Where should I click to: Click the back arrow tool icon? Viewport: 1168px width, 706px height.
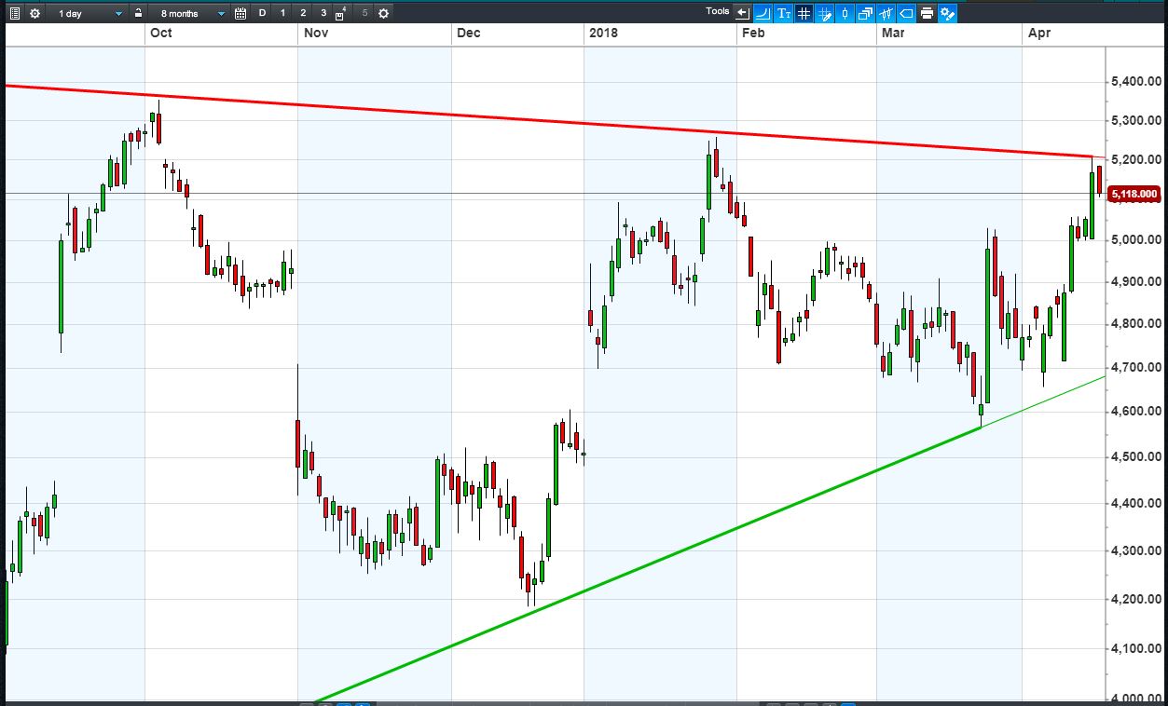743,13
